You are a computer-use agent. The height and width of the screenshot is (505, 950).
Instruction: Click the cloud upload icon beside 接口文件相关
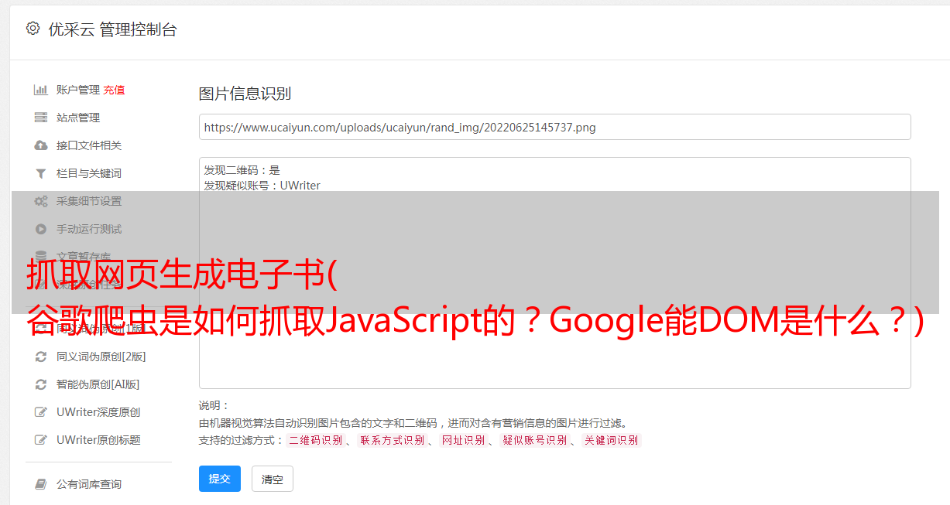pyautogui.click(x=41, y=145)
